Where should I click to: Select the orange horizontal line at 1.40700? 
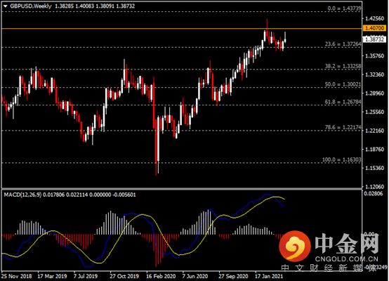pyautogui.click(x=181, y=29)
